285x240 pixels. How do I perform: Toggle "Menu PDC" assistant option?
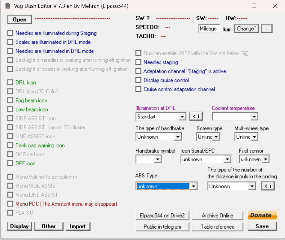pyautogui.click(x=10, y=204)
